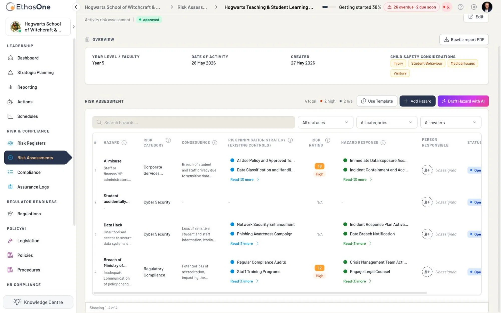The height and width of the screenshot is (313, 501).
Task: Click Use Template button
Action: click(377, 101)
